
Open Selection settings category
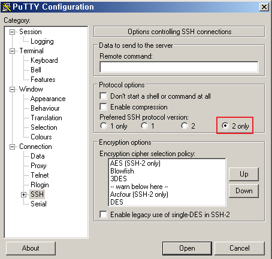click(44, 127)
